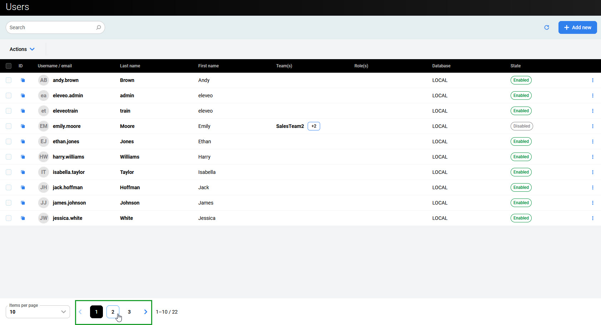This screenshot has height=325, width=601.
Task: Click the refresh icon beside Add new
Action: pyautogui.click(x=546, y=27)
